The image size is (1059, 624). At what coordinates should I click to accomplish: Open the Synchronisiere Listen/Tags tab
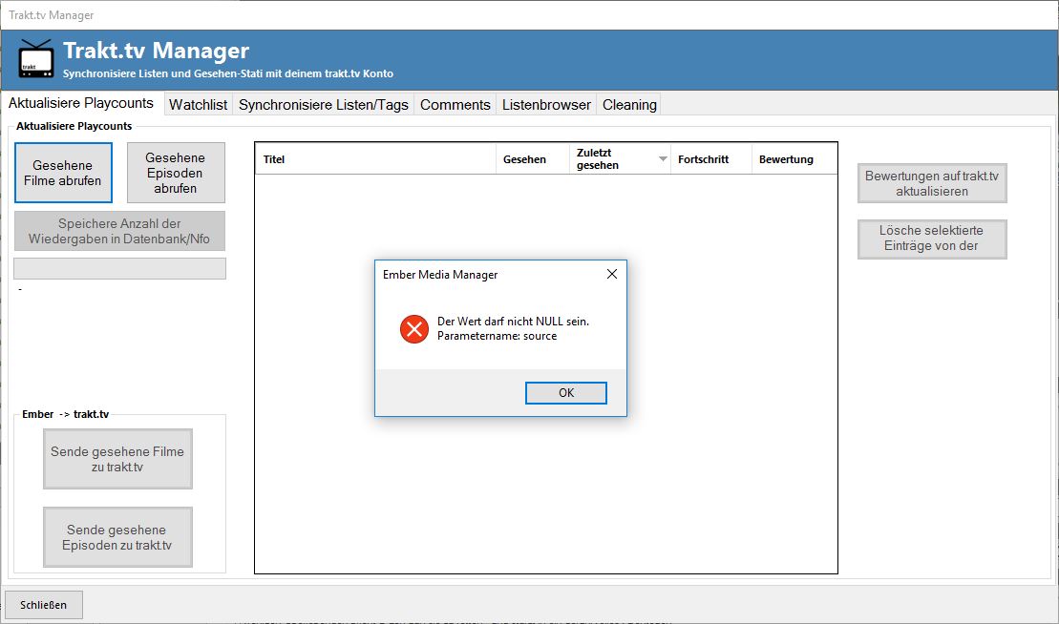[324, 105]
